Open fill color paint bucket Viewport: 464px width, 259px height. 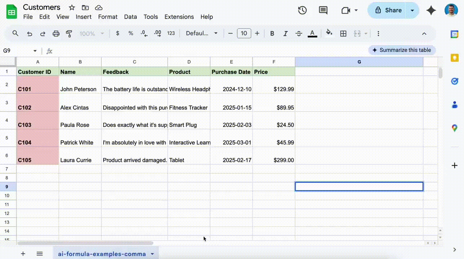click(x=329, y=33)
